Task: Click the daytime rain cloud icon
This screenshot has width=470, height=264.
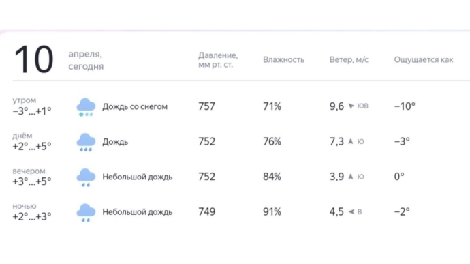Action: [86, 142]
